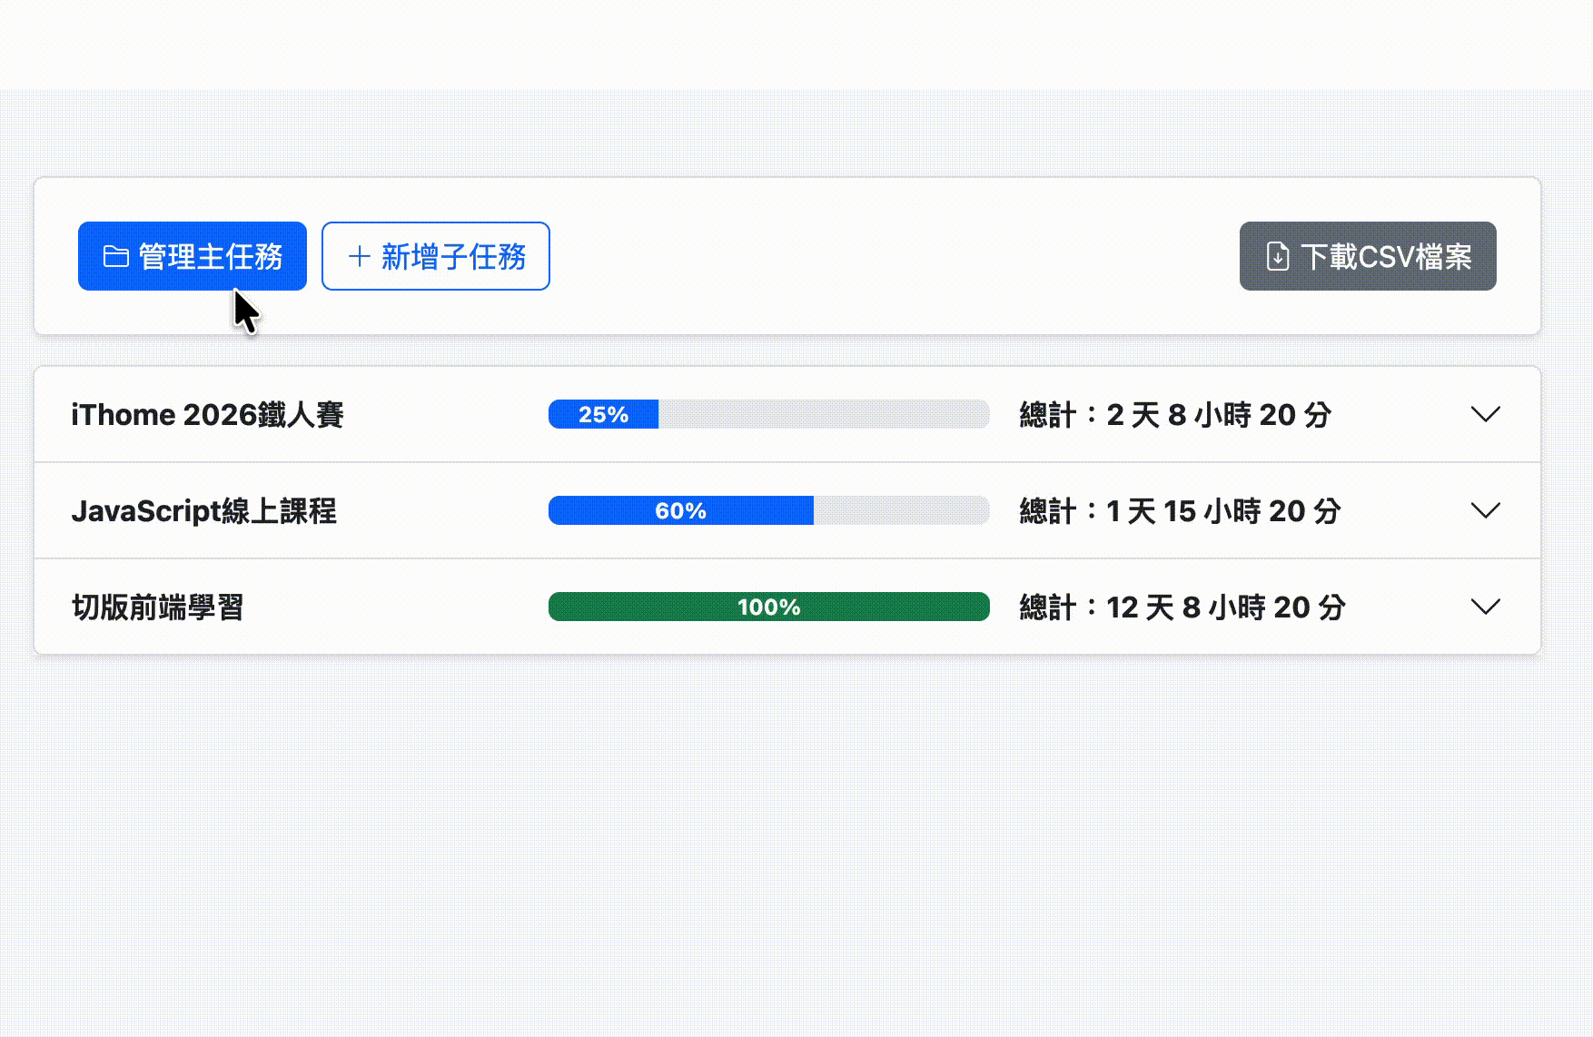Click the 新增子任務 button
Screen dimensions: 1593x1037
click(436, 256)
